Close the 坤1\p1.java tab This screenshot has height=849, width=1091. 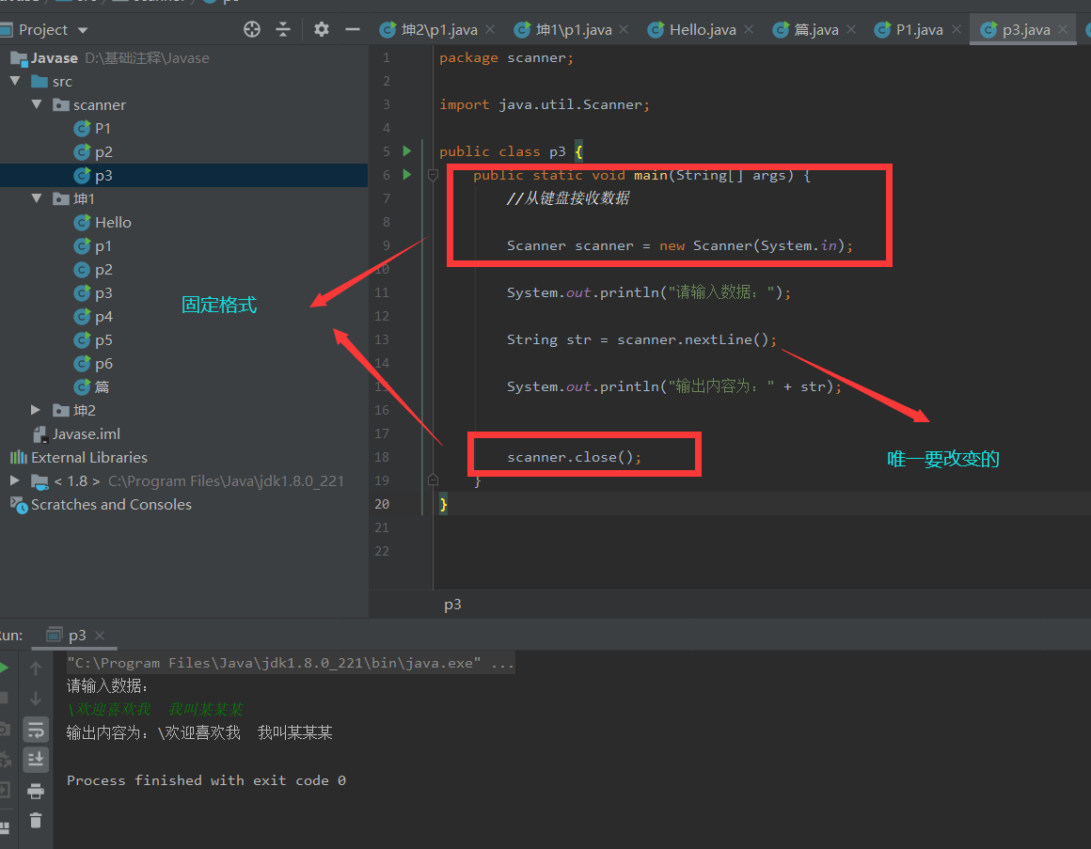coord(624,29)
